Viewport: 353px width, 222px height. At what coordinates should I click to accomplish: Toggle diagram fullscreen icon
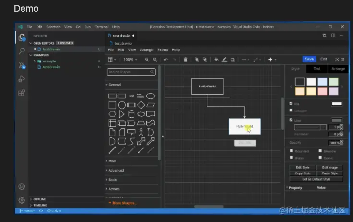[x=337, y=59]
